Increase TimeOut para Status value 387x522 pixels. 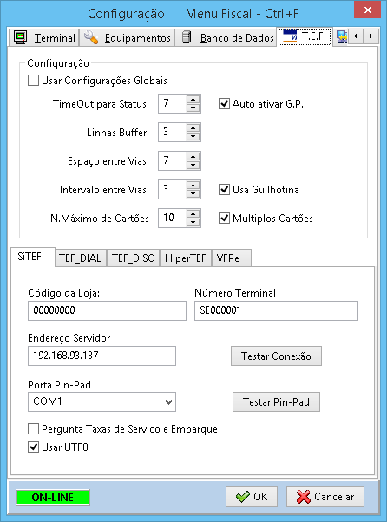(x=193, y=99)
